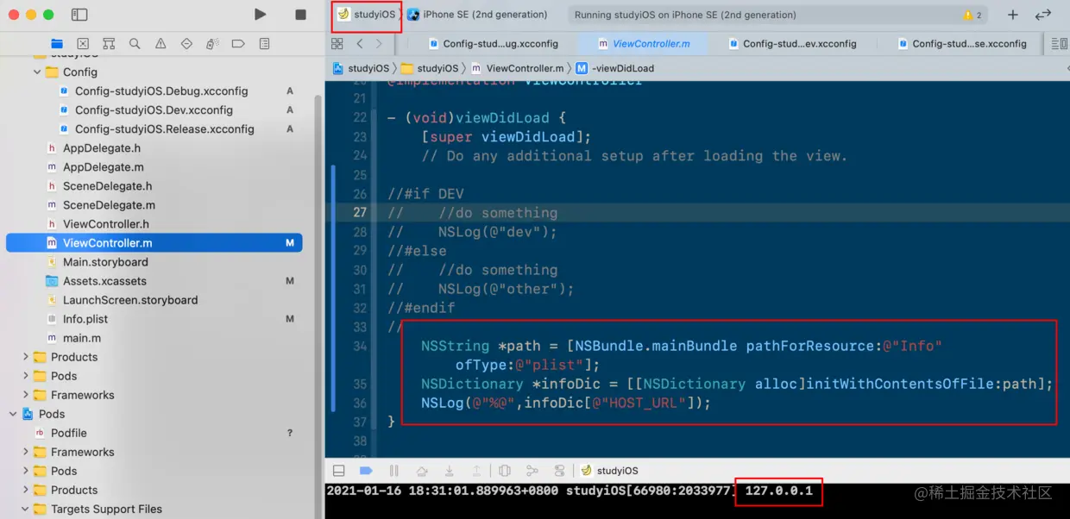Switch to Config-stud...ev.xcconfig tab
This screenshot has width=1070, height=519.
click(792, 44)
